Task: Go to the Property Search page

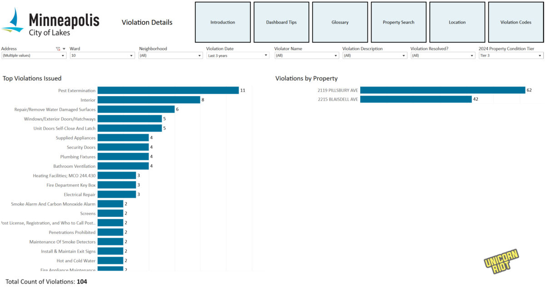Action: pos(398,22)
